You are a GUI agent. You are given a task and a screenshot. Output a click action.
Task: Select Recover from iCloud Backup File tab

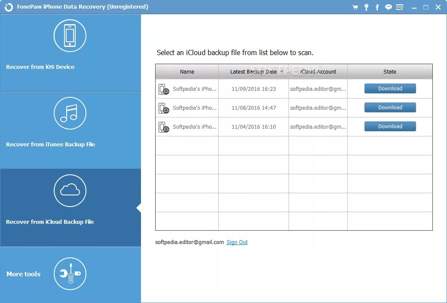[70, 207]
